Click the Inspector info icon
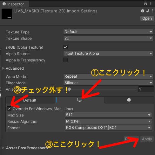Image resolution: width=155 pixels, height=155 pixels. (4, 4)
